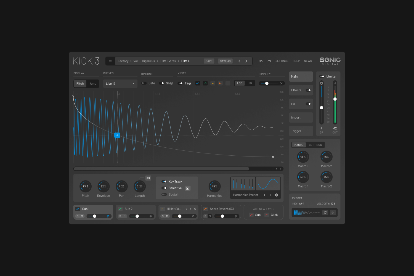Toggle Key Track switch
414x276 pixels.
[164, 182]
